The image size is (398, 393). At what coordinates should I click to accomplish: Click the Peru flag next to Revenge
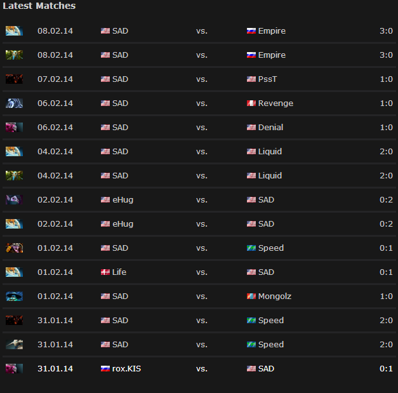pos(251,103)
